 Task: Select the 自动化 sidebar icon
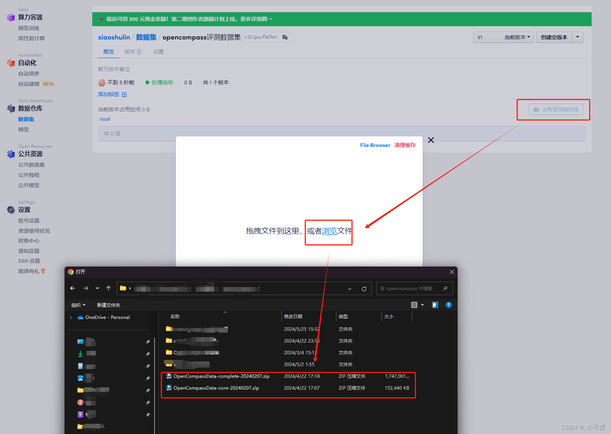coord(10,63)
